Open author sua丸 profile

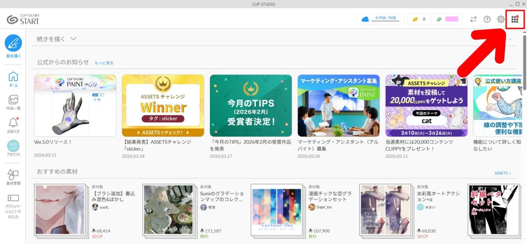[100, 207]
